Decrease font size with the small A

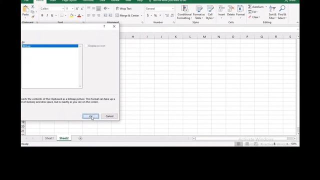[x=82, y=8]
